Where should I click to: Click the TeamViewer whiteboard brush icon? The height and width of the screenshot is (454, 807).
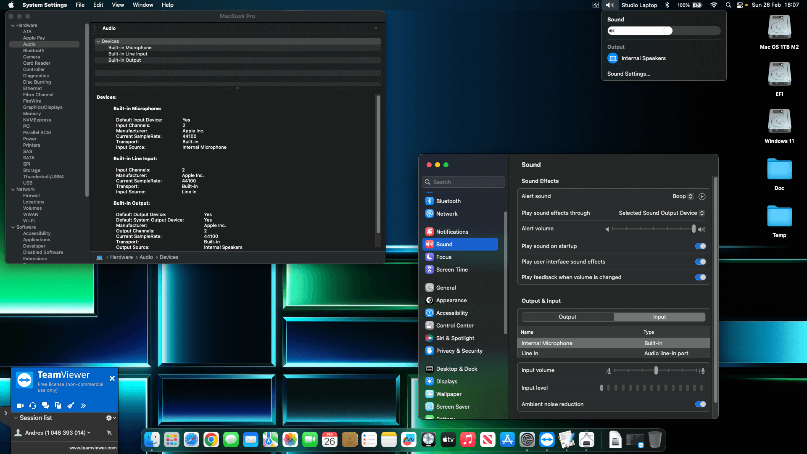click(71, 406)
